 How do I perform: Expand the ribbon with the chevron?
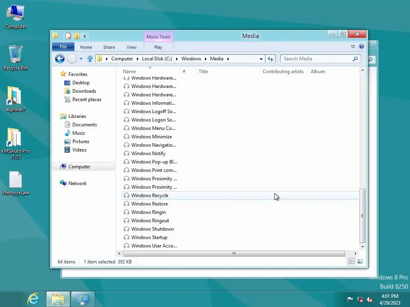(353, 46)
